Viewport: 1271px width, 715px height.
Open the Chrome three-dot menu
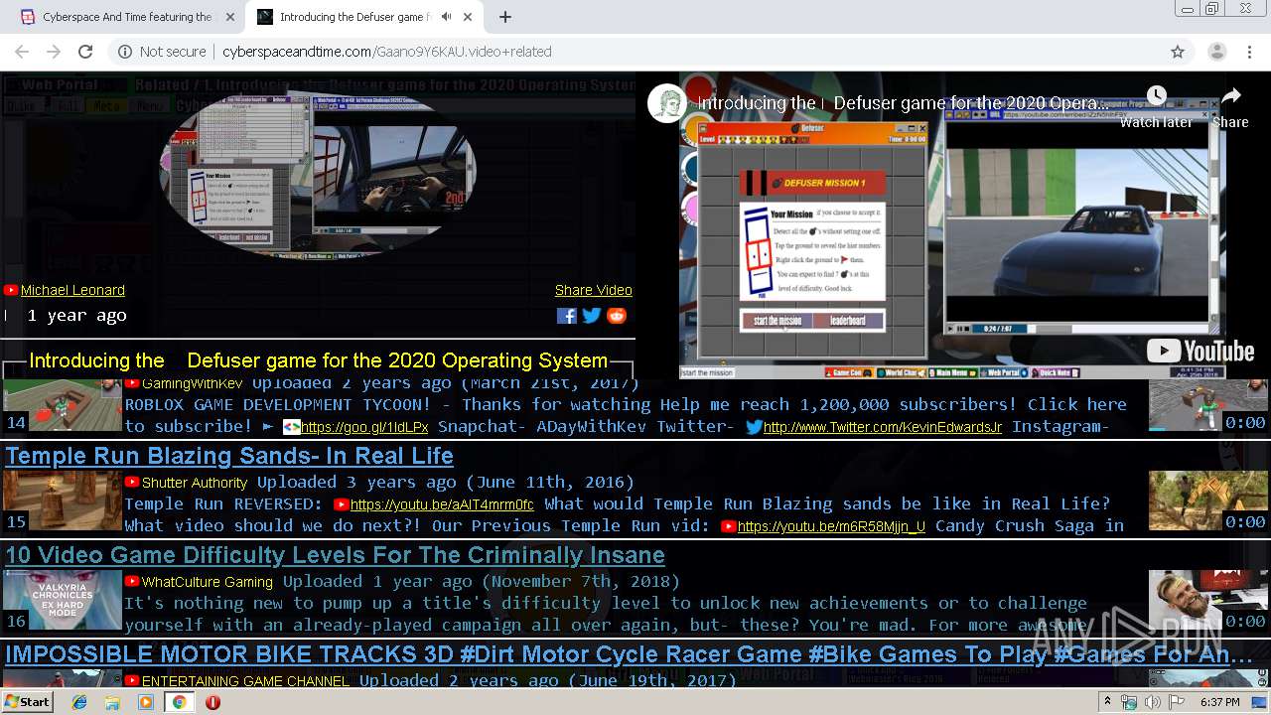click(x=1249, y=52)
